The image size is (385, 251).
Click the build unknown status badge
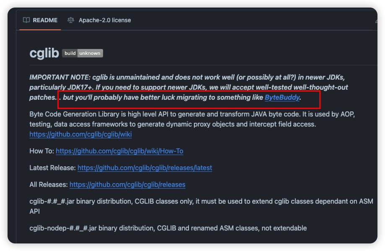(83, 53)
